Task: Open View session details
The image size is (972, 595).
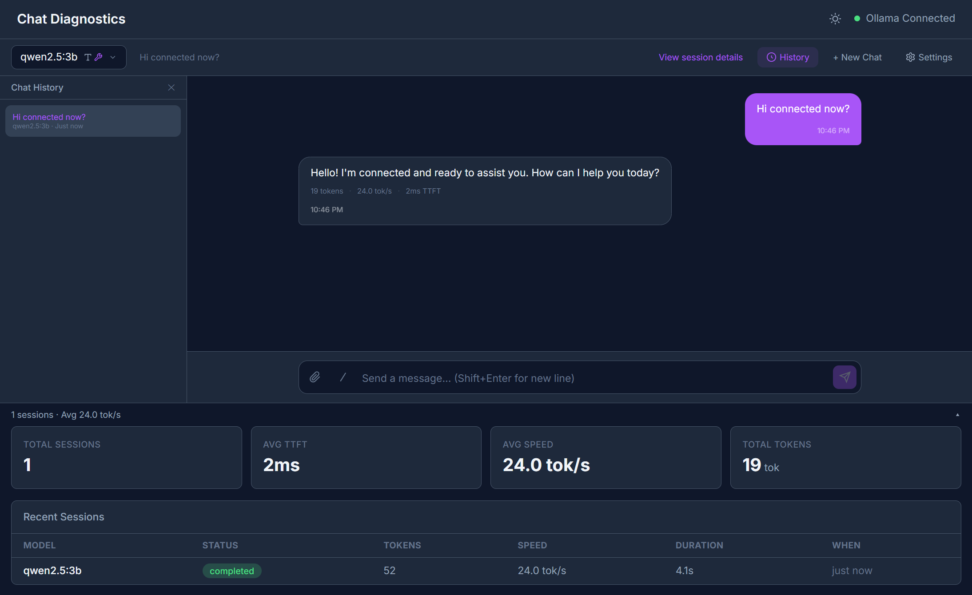Action: (701, 57)
